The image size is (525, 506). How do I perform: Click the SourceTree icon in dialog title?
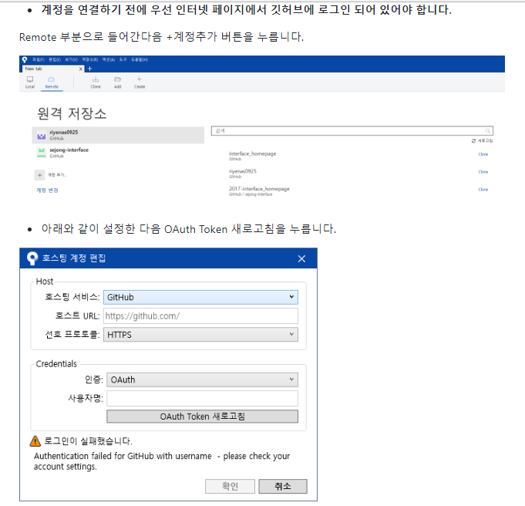[32, 258]
